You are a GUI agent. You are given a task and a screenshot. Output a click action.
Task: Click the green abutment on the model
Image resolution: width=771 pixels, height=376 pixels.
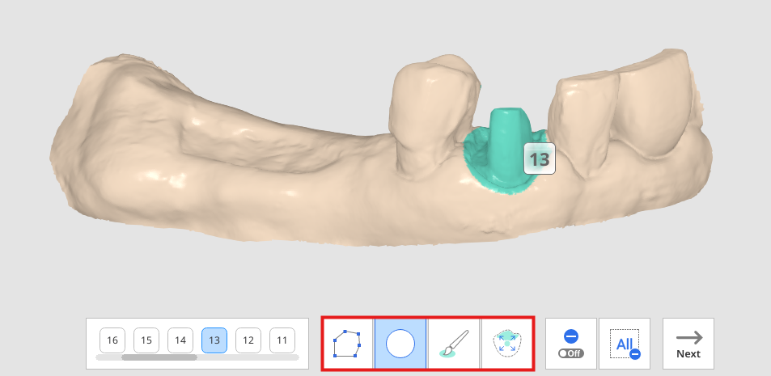click(508, 142)
